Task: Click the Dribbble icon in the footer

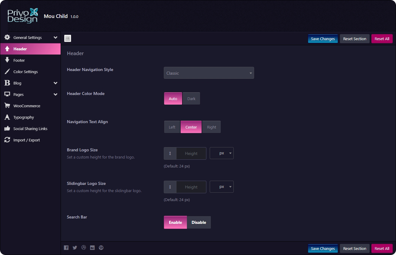Action: coord(83,248)
